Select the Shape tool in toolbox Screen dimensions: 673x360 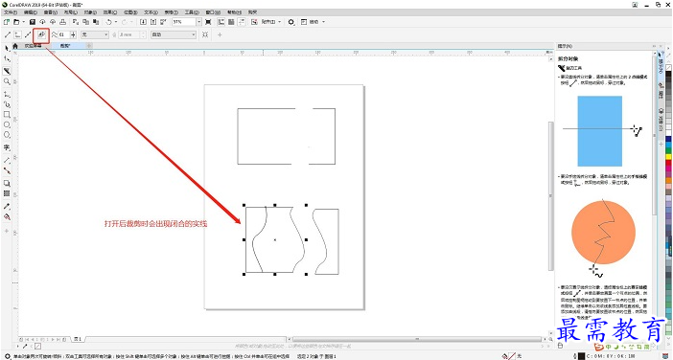[7, 58]
